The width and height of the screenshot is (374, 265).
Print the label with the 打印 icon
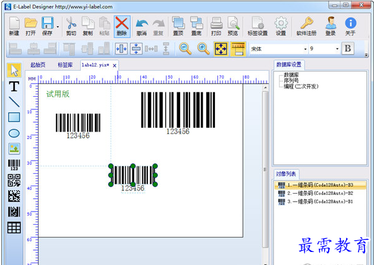click(216, 26)
